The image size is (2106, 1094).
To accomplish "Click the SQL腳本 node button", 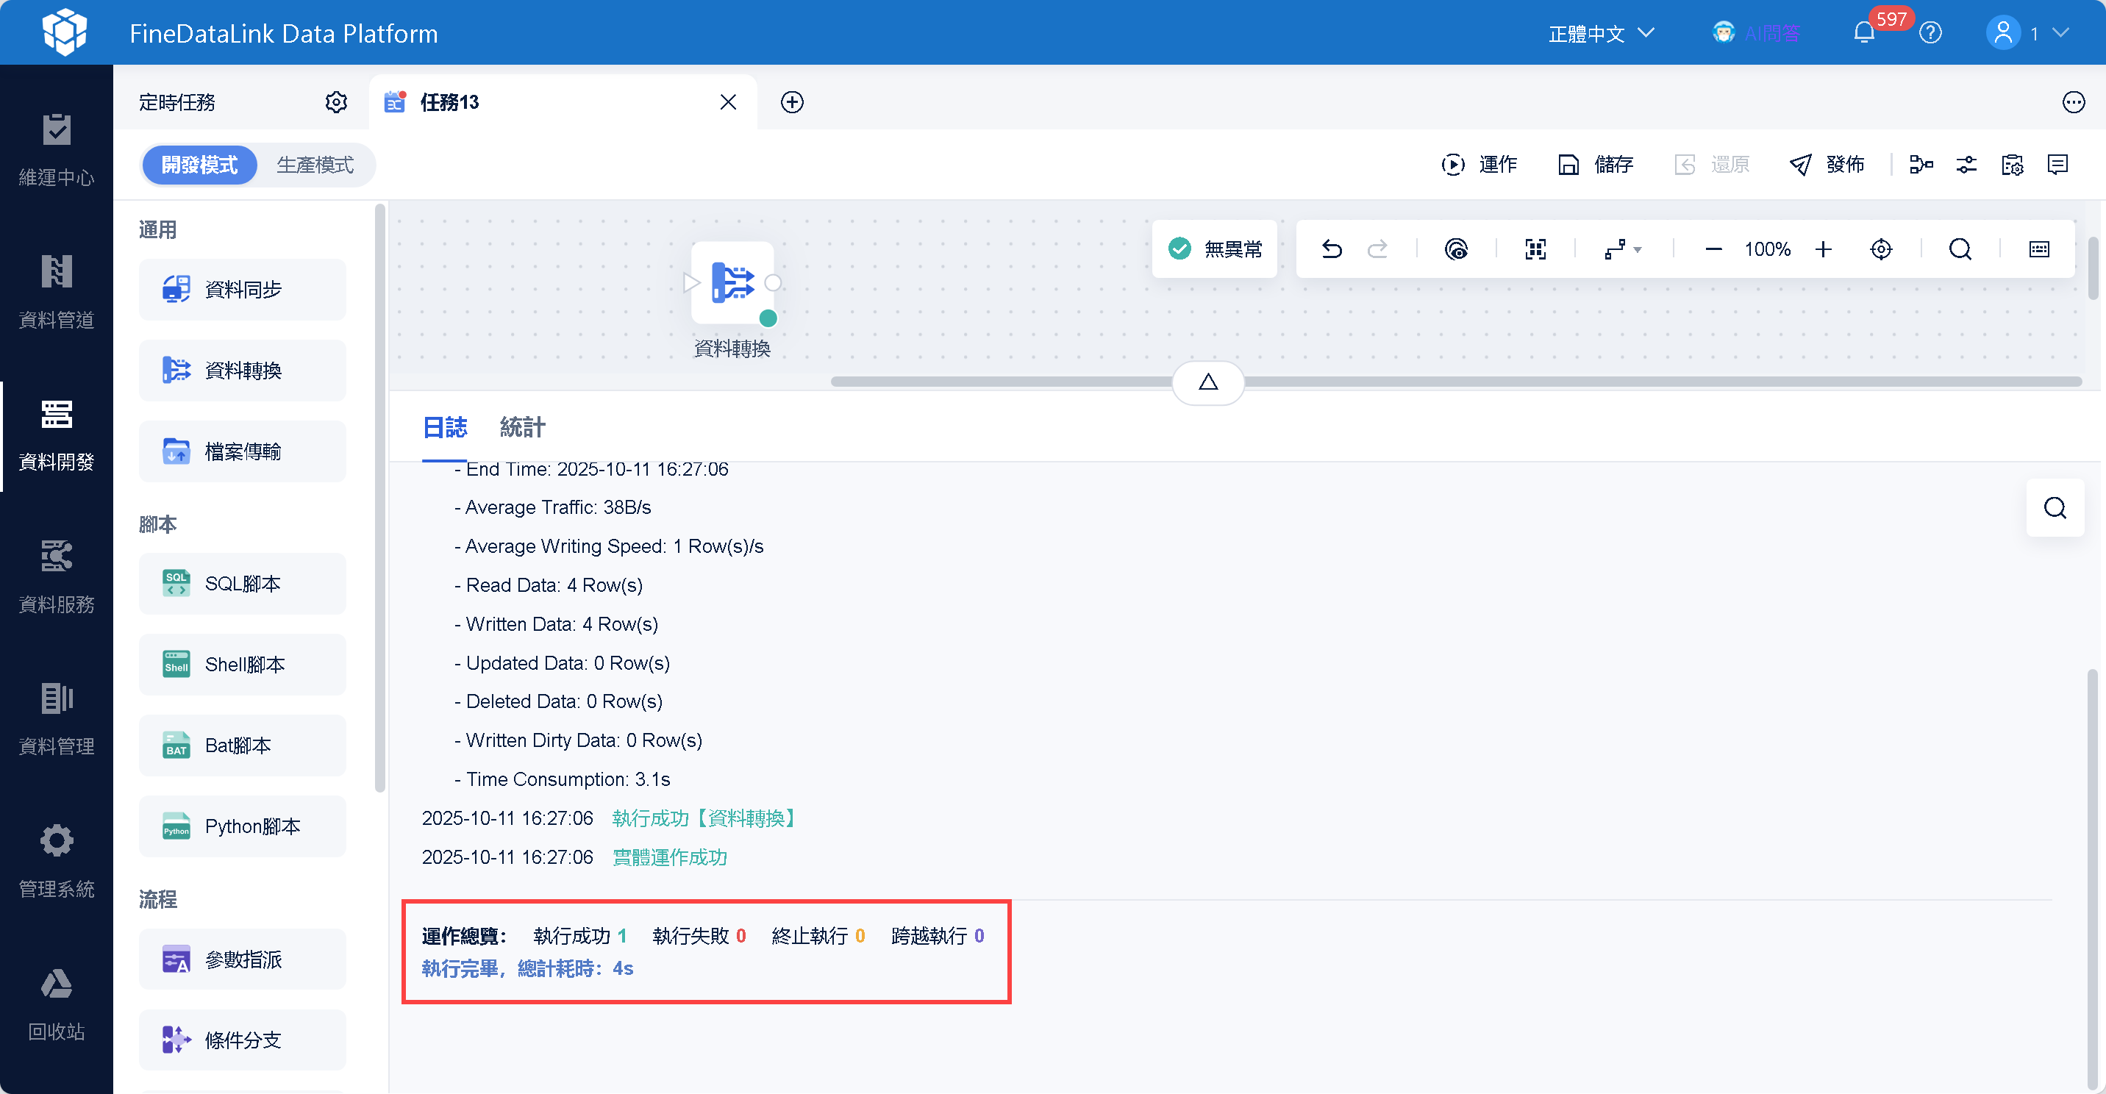I will (x=242, y=583).
